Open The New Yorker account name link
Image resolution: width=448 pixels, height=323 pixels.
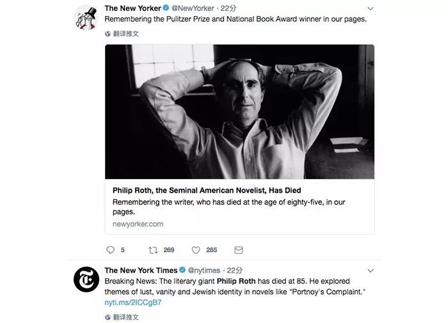pos(132,8)
